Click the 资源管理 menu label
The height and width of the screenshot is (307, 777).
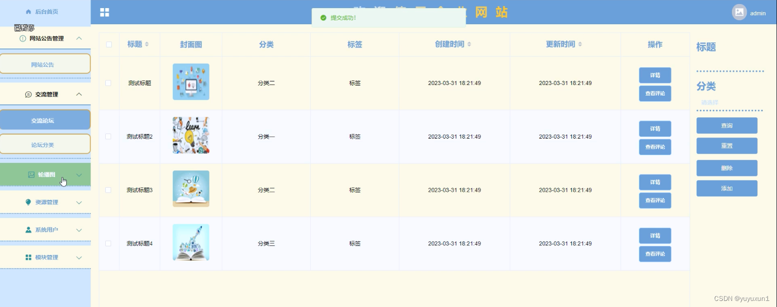[47, 202]
